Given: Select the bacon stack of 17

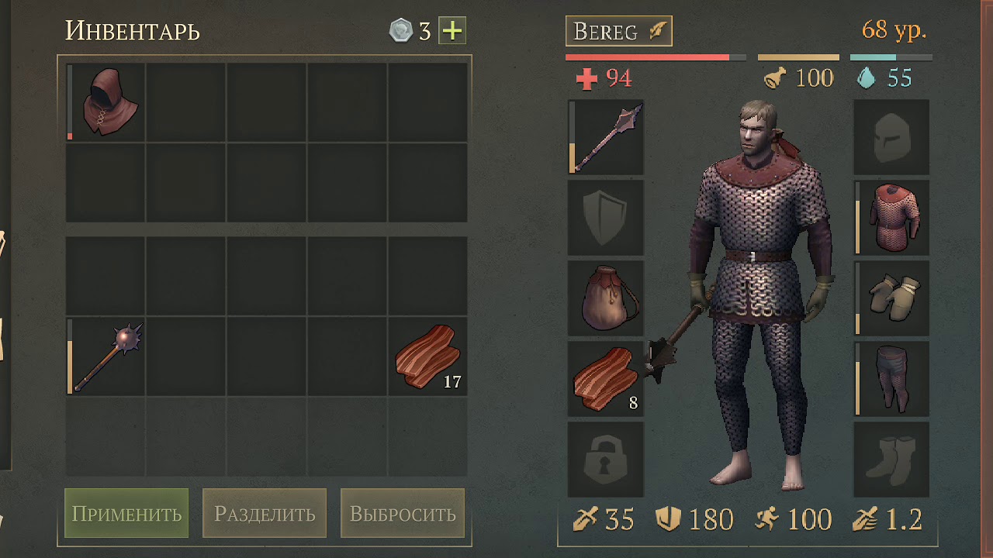Looking at the screenshot, I should [427, 356].
